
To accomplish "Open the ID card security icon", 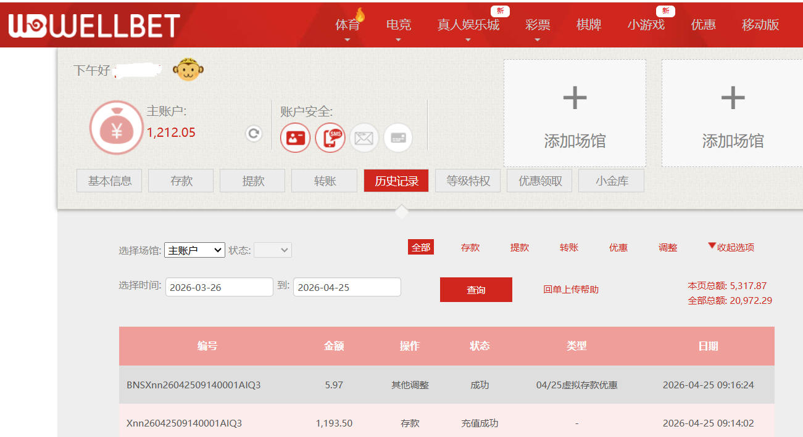I will point(296,137).
